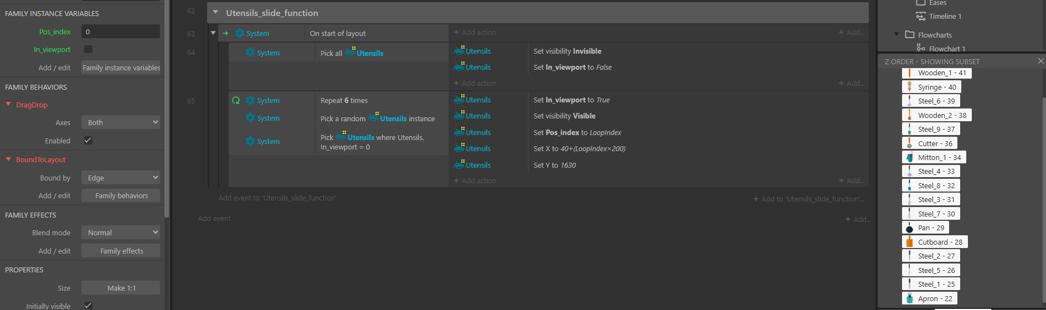This screenshot has height=310, width=1046.
Task: Toggle the In_viewport checkbox
Action: 88,49
